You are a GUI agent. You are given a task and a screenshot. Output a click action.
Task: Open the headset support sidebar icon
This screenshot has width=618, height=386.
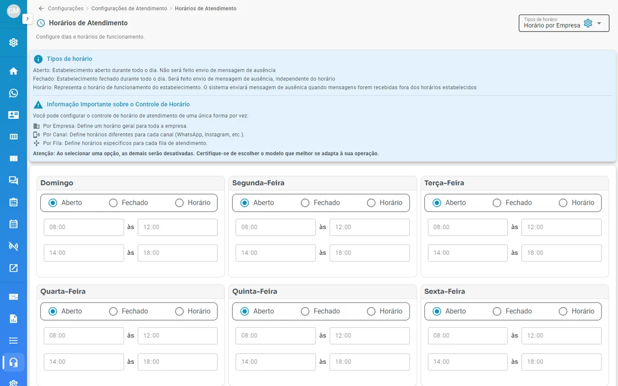pyautogui.click(x=13, y=362)
